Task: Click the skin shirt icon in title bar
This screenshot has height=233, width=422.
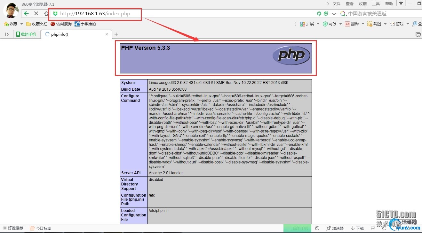Action: tap(401, 3)
